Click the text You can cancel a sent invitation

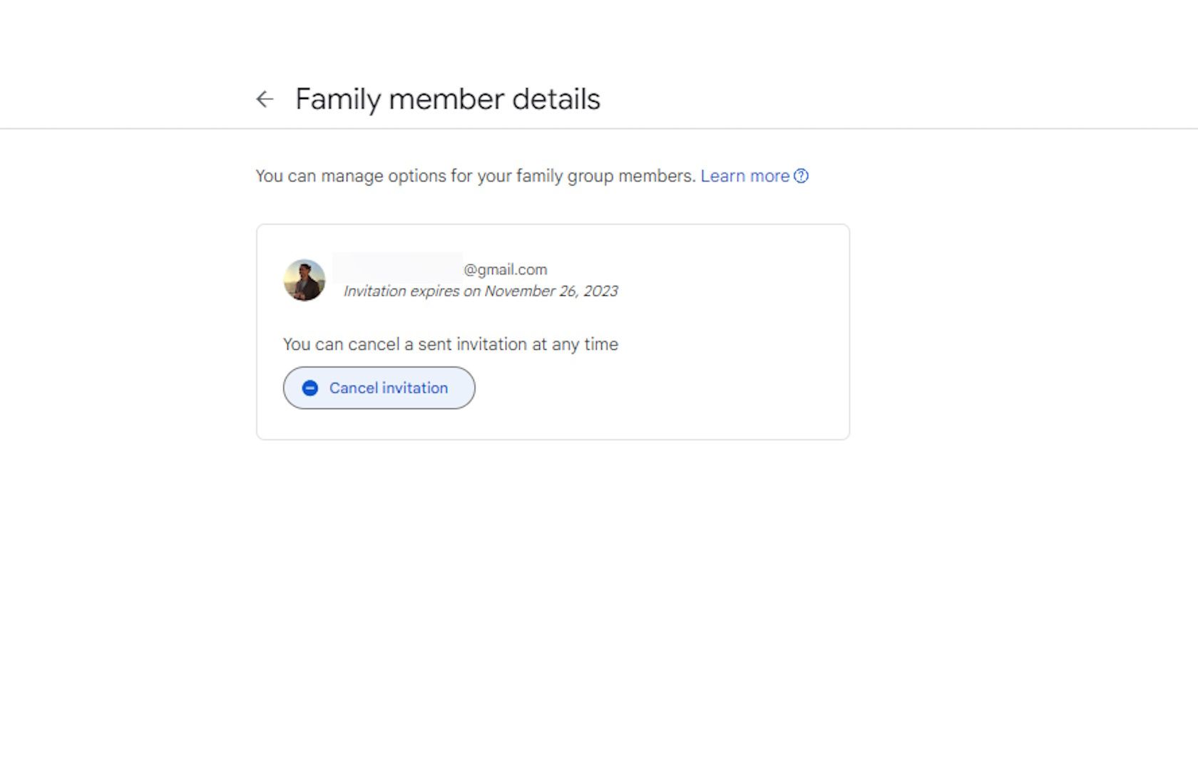[451, 344]
